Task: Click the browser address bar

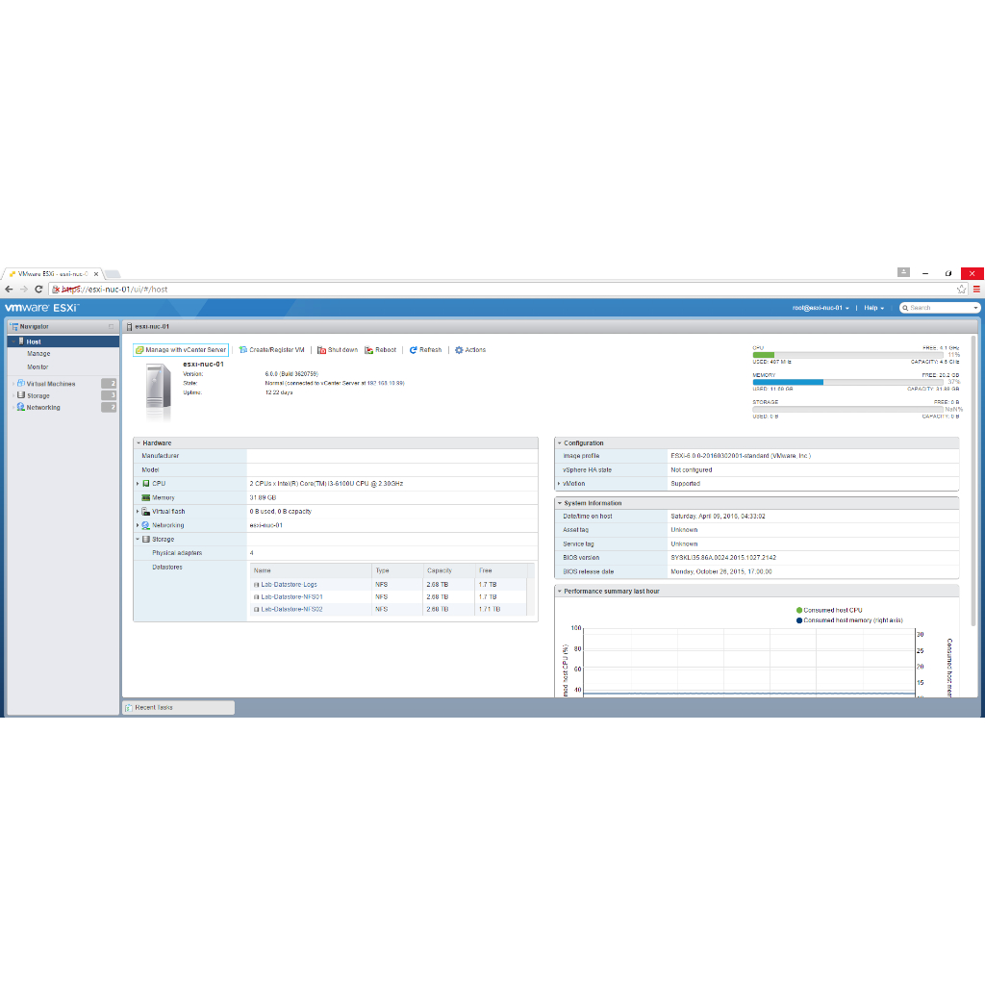Action: point(502,289)
